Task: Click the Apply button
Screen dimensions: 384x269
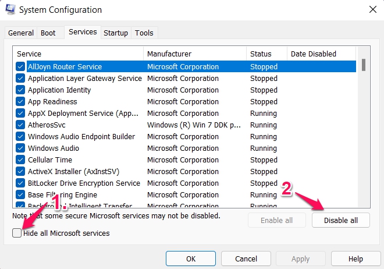Action: tap(301, 259)
